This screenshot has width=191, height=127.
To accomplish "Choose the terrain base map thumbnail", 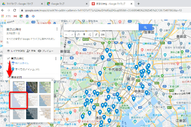I will [x=45, y=87].
